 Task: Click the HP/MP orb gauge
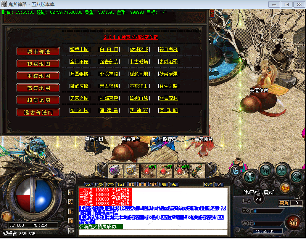point(33,195)
